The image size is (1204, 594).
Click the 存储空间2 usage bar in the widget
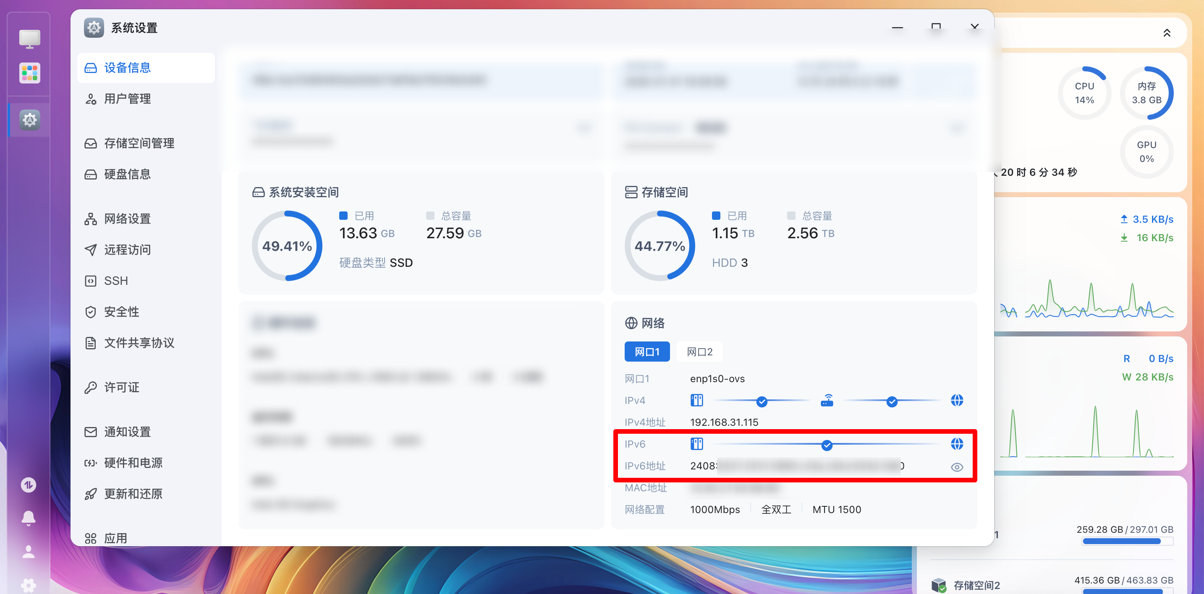(1127, 591)
